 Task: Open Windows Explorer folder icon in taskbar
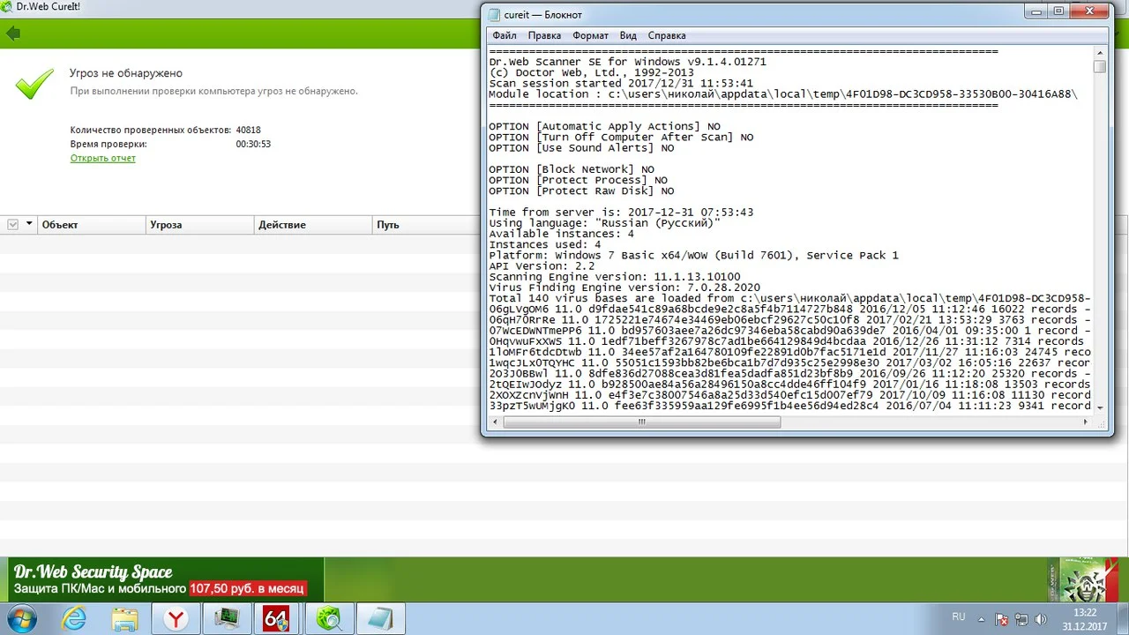[x=127, y=619]
